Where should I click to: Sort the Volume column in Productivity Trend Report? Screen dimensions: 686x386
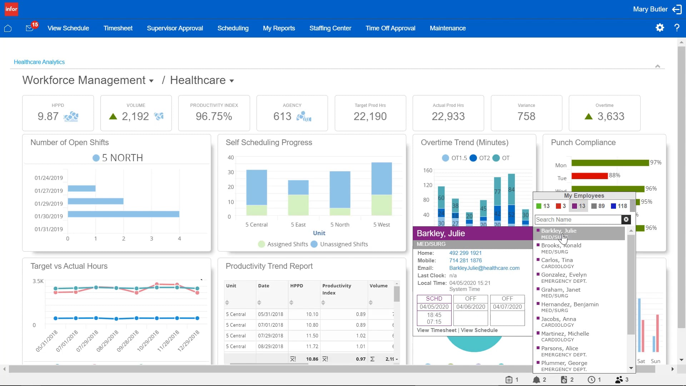click(371, 303)
